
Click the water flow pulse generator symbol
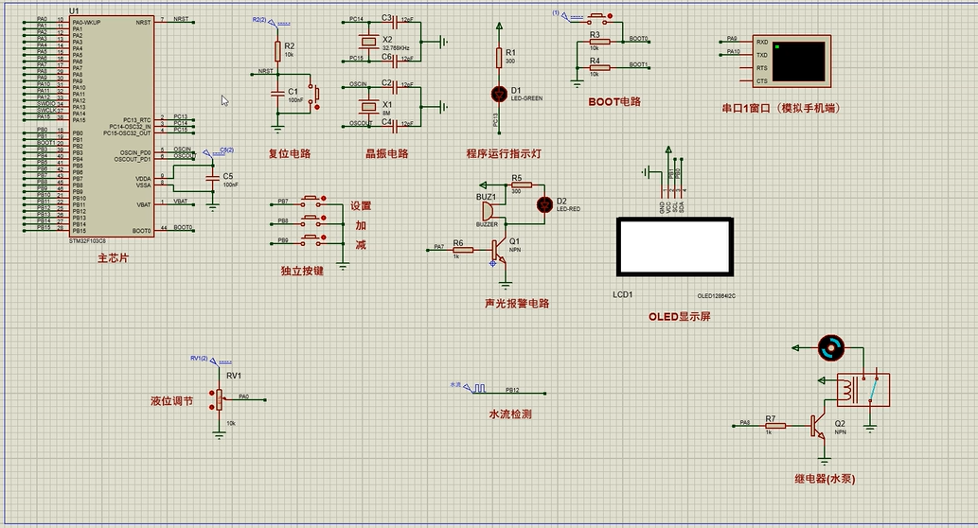pos(480,389)
